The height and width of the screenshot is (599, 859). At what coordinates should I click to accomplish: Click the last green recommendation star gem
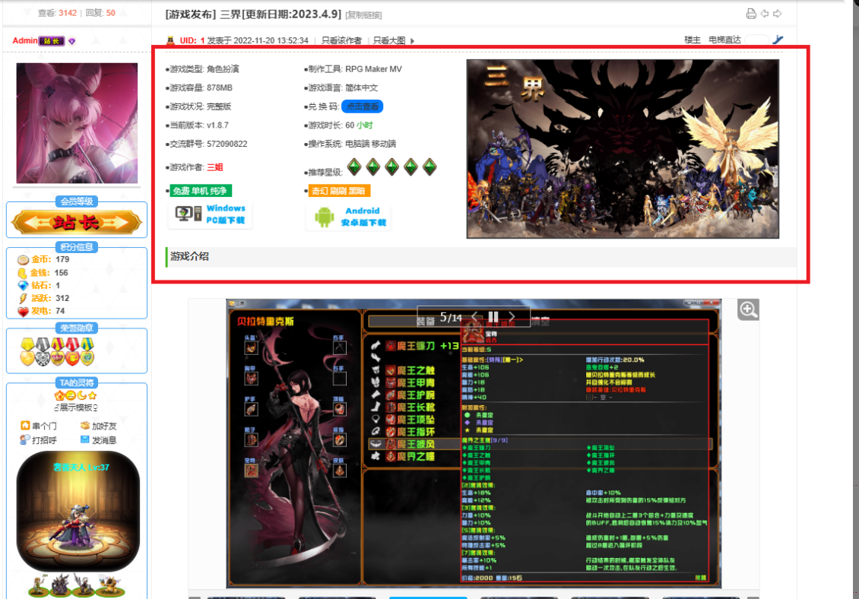(x=429, y=166)
